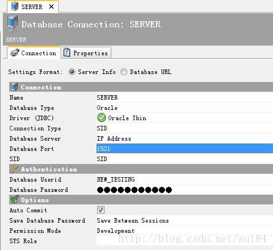This screenshot has height=250, width=273.
Task: Toggle the Auto Commit checkbox
Action: click(x=101, y=210)
